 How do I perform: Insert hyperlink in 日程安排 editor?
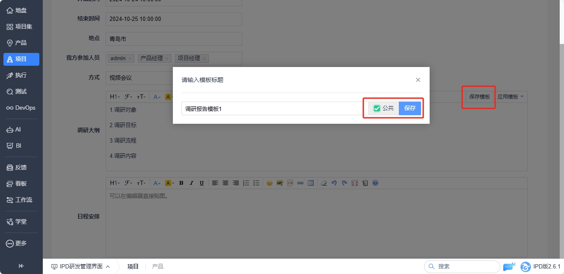[300, 183]
